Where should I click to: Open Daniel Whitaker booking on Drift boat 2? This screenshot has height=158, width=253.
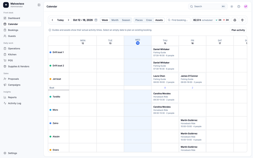(x=165, y=66)
